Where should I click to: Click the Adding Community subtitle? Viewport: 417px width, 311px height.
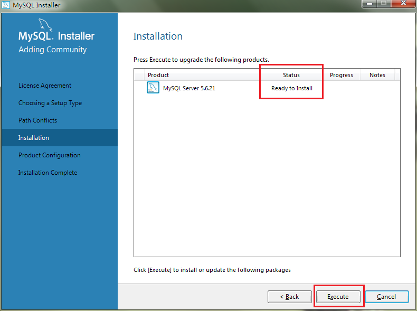point(52,50)
